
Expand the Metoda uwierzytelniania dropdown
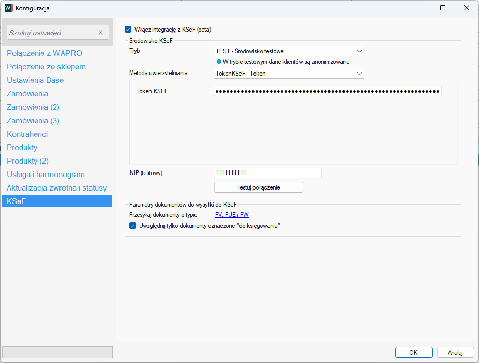tap(289, 74)
